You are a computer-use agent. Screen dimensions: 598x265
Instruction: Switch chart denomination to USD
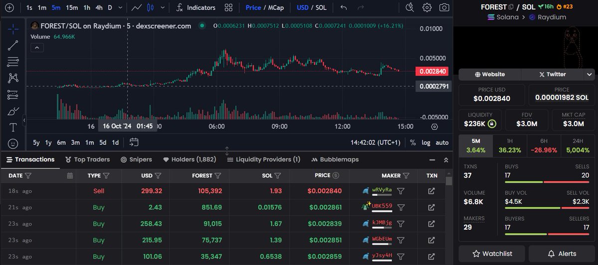tap(302, 7)
